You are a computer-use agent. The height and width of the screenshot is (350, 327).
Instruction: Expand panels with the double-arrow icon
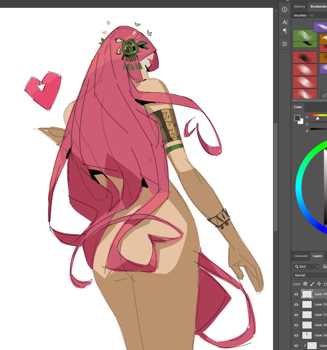click(x=287, y=1)
